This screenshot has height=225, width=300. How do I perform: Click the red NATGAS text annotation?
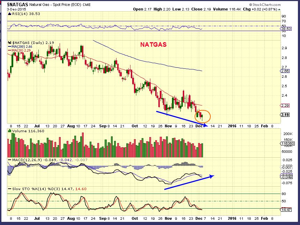pos(153,45)
